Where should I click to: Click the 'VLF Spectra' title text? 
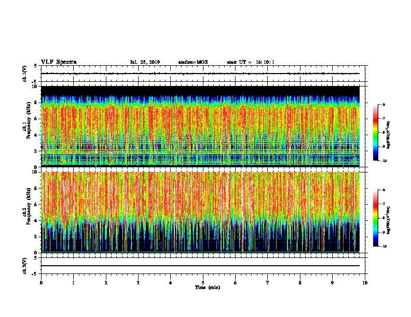(59, 62)
